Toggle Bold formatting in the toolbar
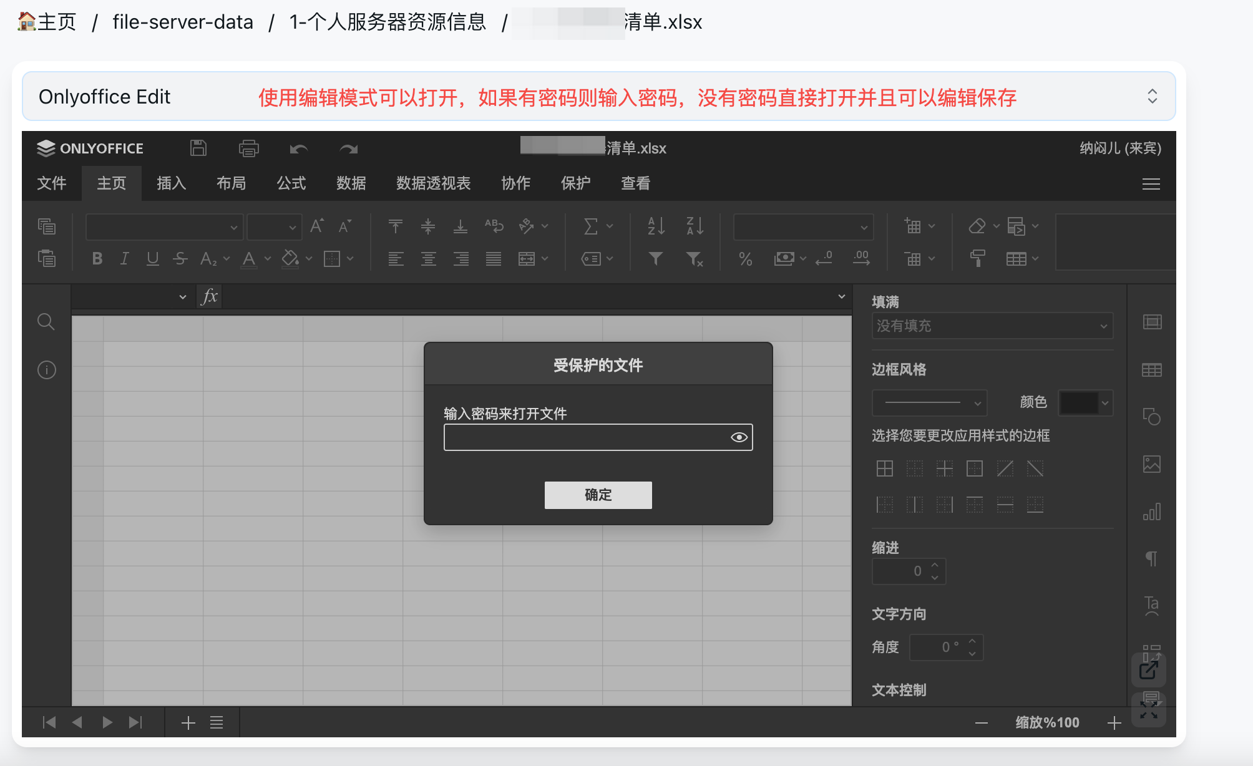 97,258
